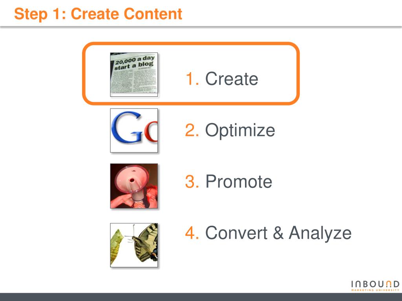Click the Inbound Marketing University logo

pyautogui.click(x=375, y=286)
